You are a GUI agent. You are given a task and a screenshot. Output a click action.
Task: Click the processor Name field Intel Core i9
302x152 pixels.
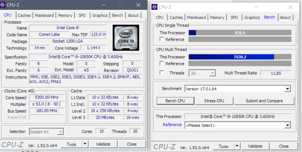pos(68,28)
